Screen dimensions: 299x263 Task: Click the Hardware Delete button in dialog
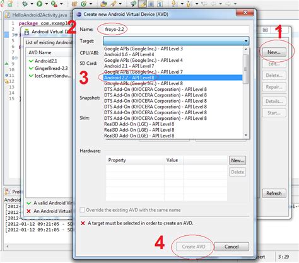[x=238, y=172]
